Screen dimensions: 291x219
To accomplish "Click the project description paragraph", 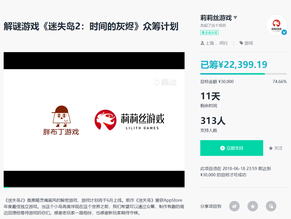I will (94, 207).
